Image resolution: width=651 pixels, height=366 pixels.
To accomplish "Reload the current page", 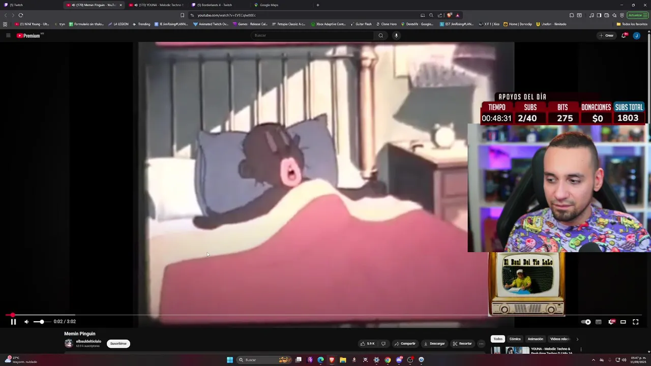I will click(21, 15).
